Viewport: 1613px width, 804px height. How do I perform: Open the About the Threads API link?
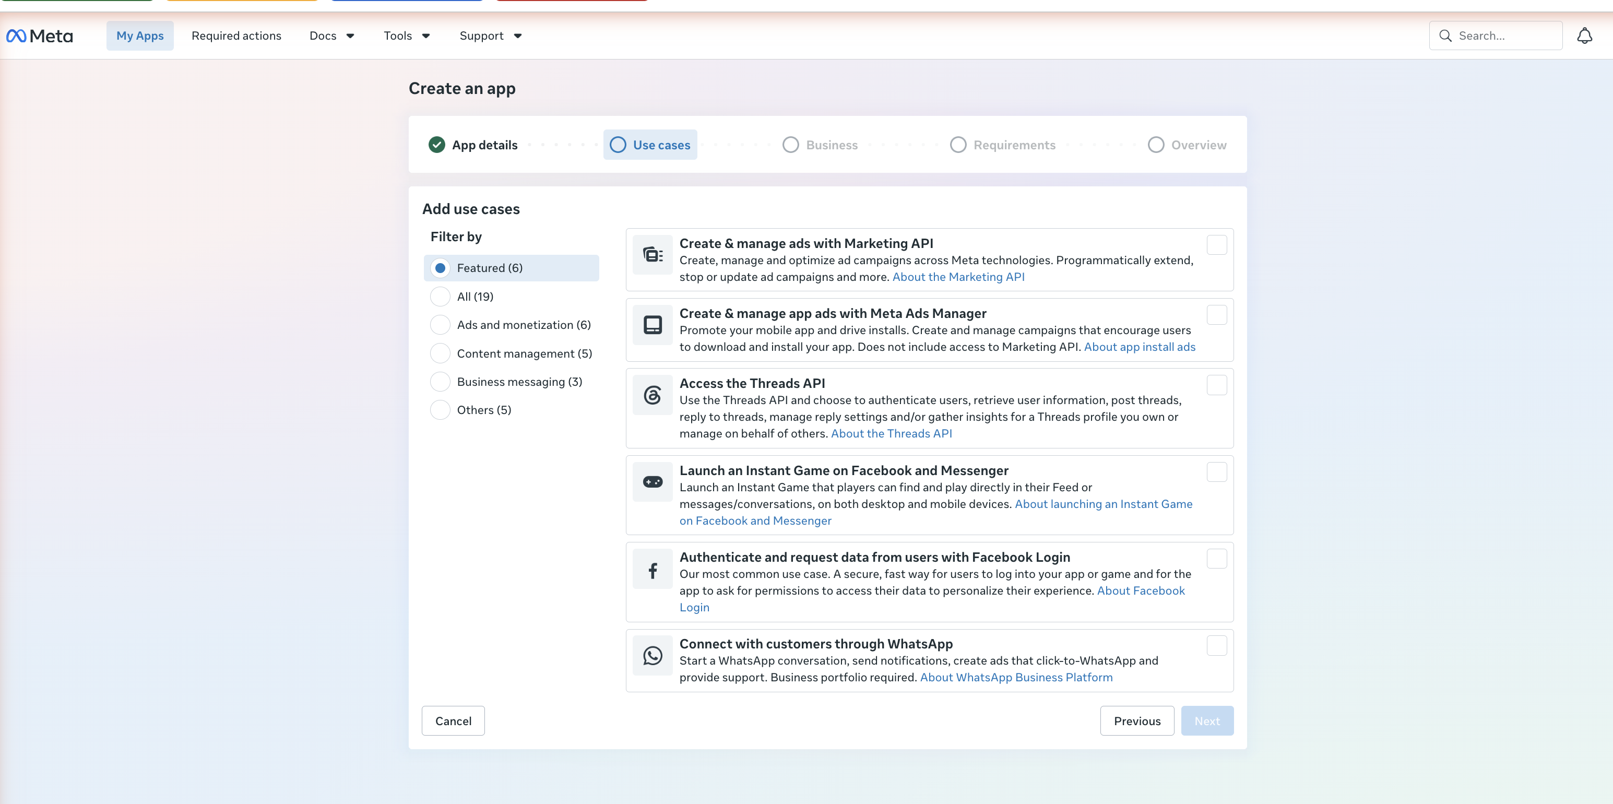(x=891, y=433)
